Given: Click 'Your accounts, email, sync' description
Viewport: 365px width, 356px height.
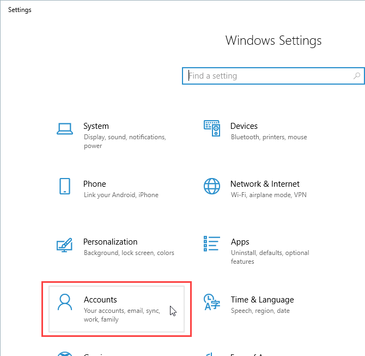Looking at the screenshot, I should tap(122, 315).
